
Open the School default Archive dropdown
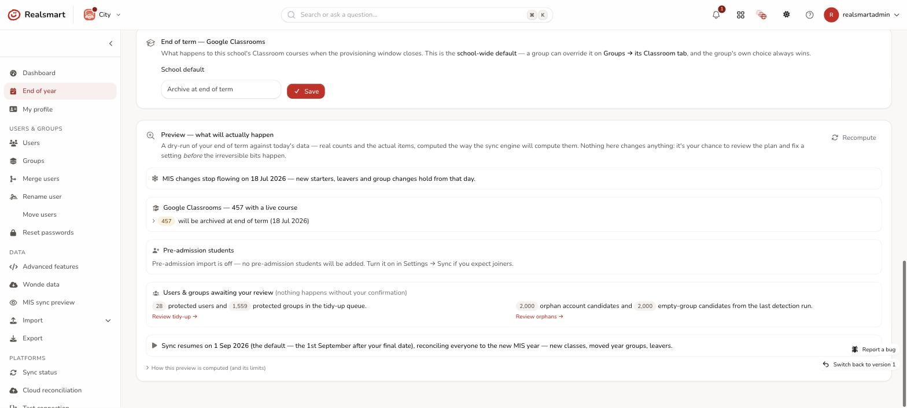(221, 89)
